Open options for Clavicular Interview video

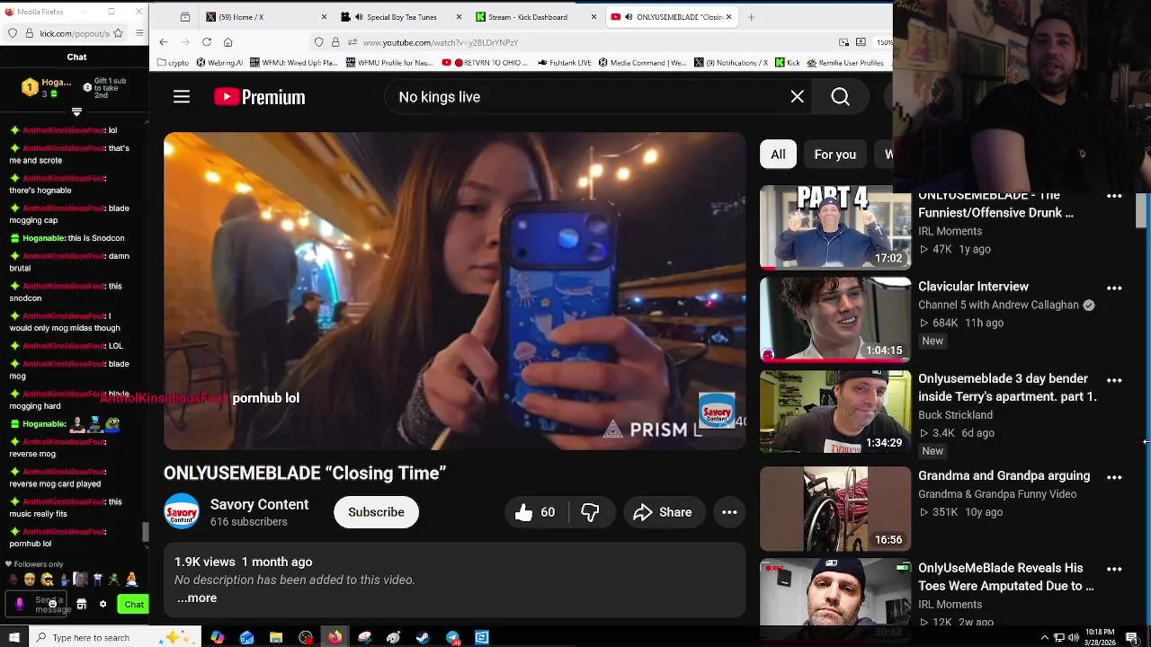[x=1114, y=288]
